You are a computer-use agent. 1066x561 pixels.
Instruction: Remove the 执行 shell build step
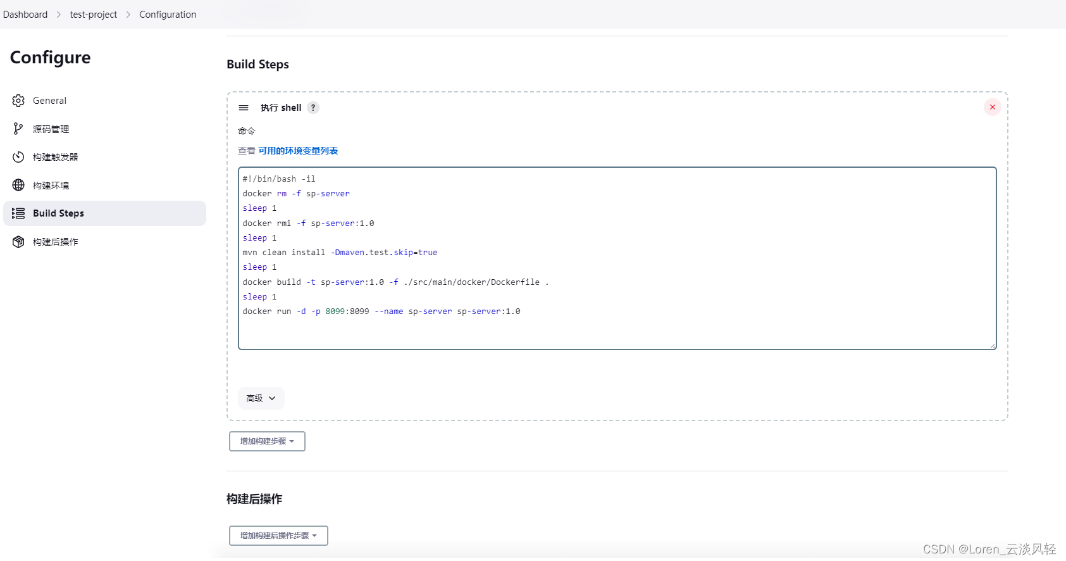click(992, 107)
